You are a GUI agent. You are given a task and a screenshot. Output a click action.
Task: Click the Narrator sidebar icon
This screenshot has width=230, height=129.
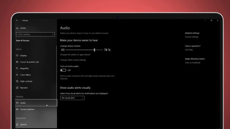pyautogui.click(x=17, y=87)
